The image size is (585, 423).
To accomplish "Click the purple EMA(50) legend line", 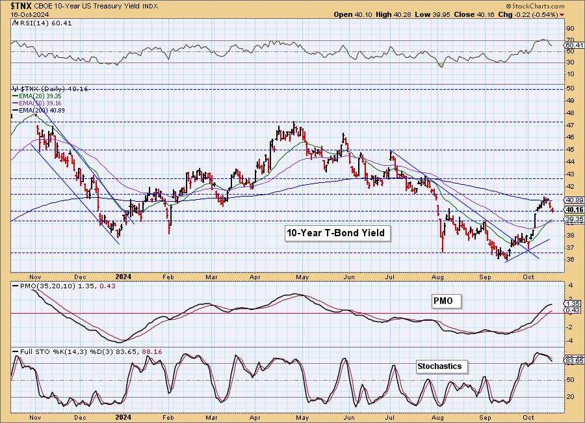I will [x=16, y=103].
